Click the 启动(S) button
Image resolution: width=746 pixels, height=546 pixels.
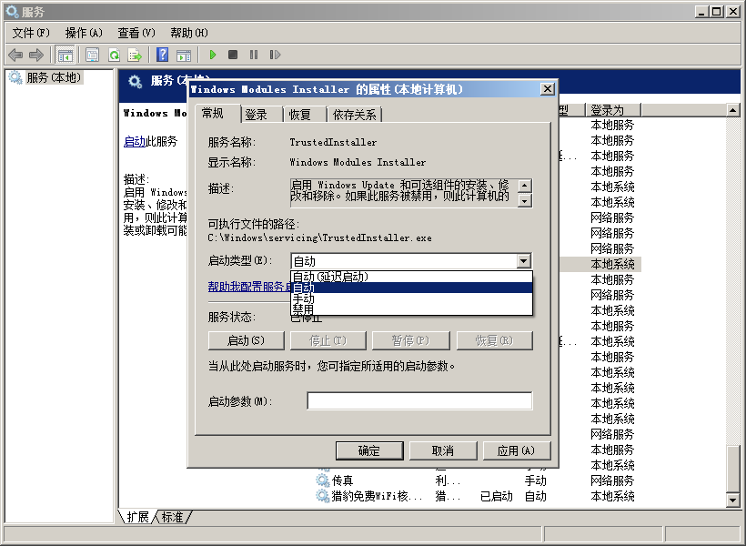coord(246,340)
